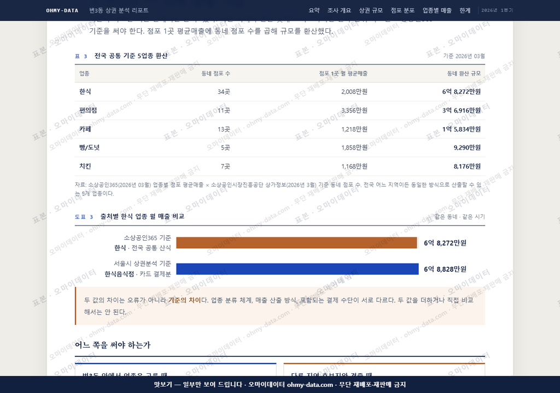Click the 7곳 store count cell

[225, 166]
